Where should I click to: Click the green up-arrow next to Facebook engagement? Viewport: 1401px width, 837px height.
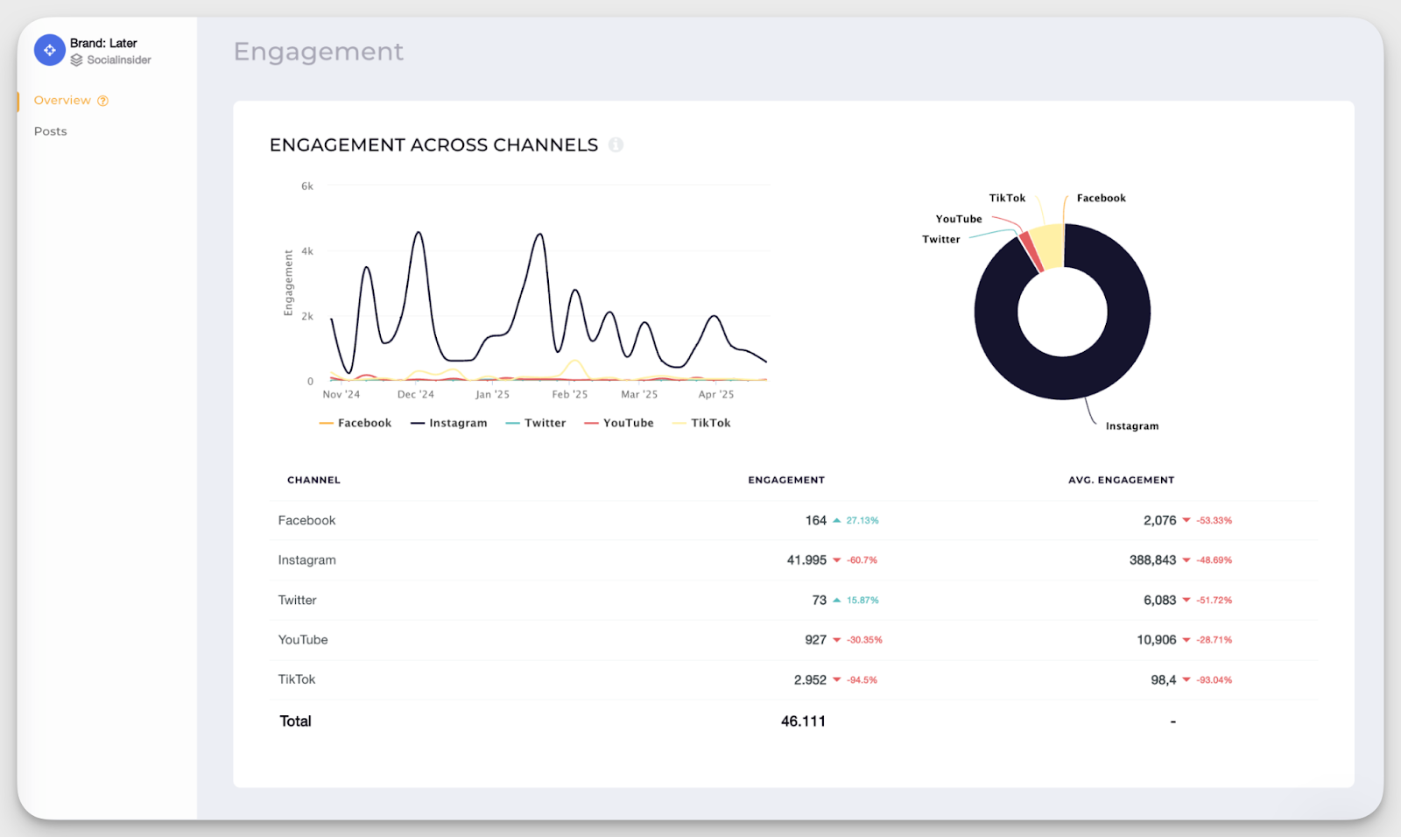pyautogui.click(x=838, y=520)
